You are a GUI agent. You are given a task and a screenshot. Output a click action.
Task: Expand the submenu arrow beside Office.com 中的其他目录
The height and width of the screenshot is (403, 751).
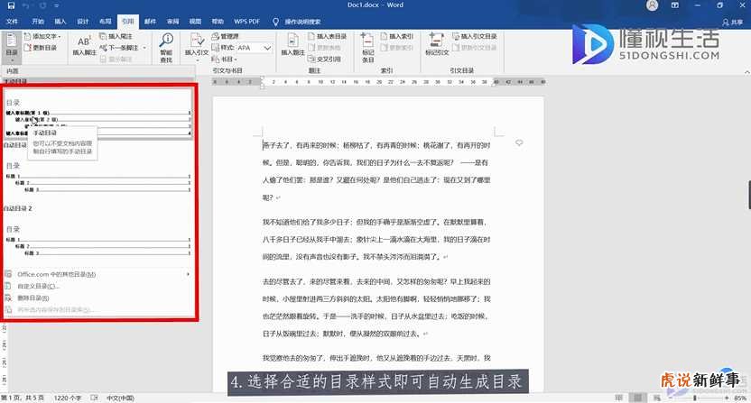click(x=188, y=274)
